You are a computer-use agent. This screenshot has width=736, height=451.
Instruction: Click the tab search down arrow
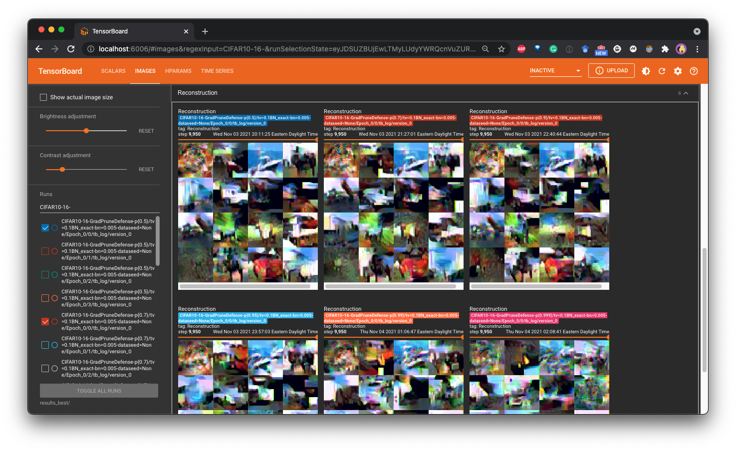(697, 31)
